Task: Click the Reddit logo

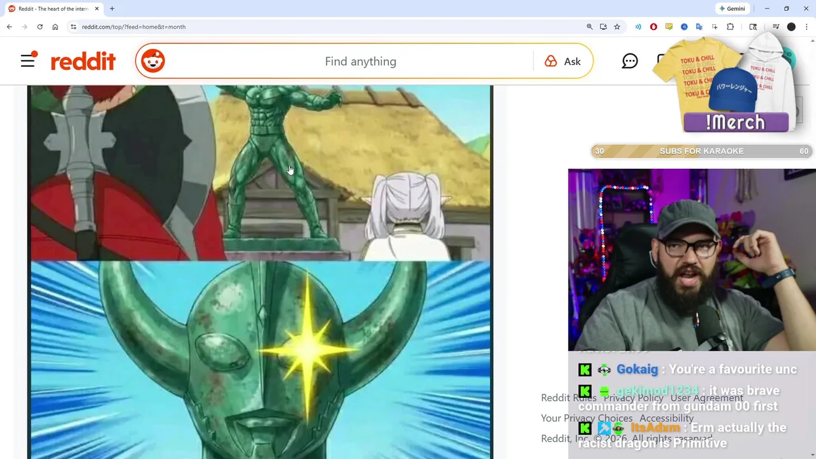Action: pyautogui.click(x=83, y=61)
